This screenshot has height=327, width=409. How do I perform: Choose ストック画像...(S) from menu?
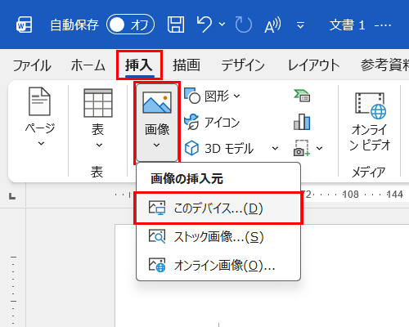(x=218, y=236)
